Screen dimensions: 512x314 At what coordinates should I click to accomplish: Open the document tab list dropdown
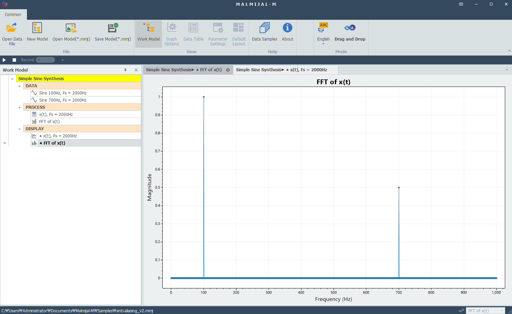click(x=507, y=70)
